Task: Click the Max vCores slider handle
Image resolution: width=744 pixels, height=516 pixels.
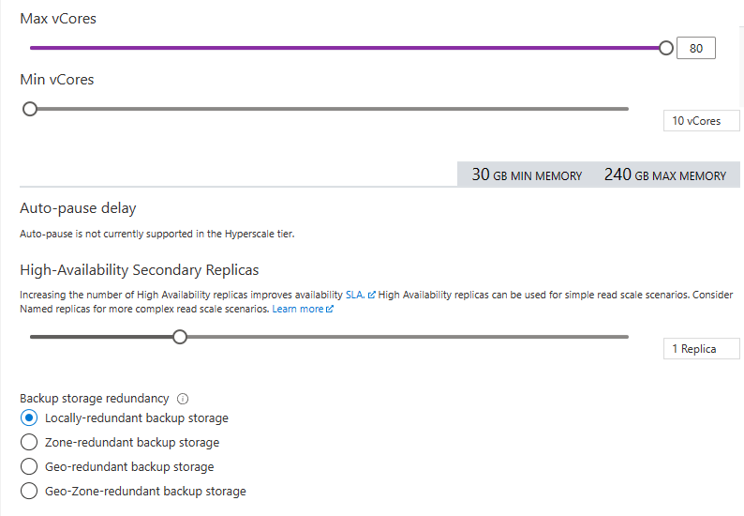Action: pos(666,48)
